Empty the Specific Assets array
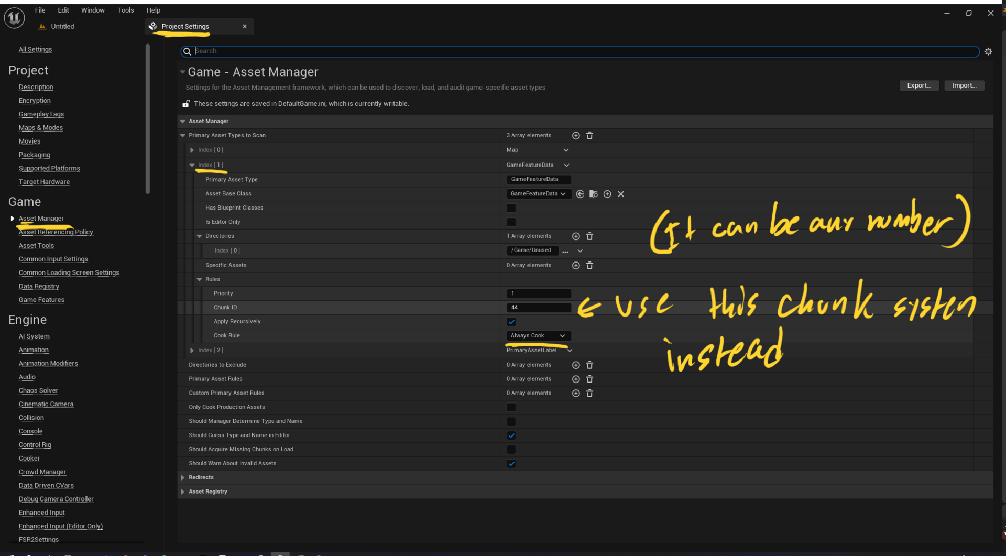The width and height of the screenshot is (1006, 556). pyautogui.click(x=589, y=266)
